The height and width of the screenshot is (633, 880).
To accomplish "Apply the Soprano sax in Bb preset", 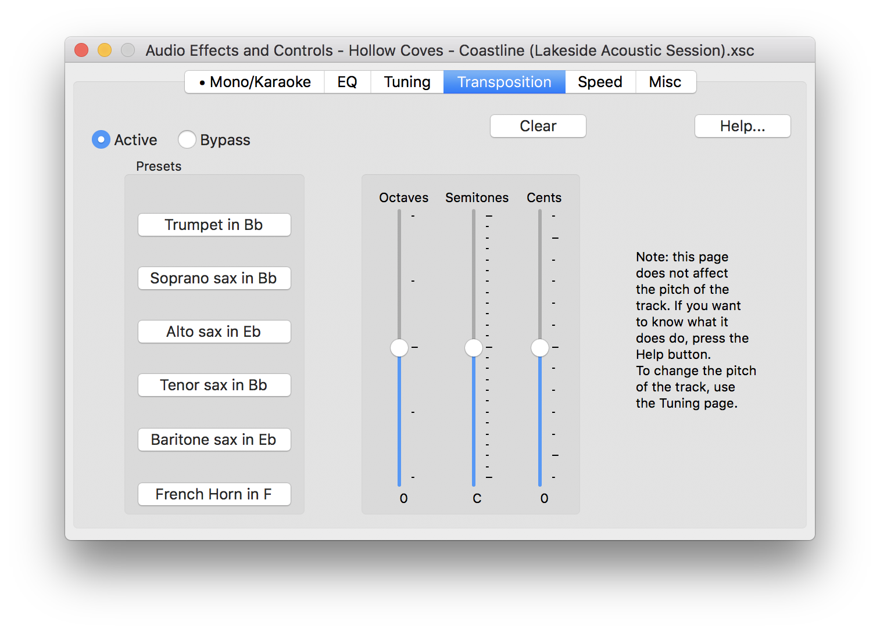I will pyautogui.click(x=214, y=278).
